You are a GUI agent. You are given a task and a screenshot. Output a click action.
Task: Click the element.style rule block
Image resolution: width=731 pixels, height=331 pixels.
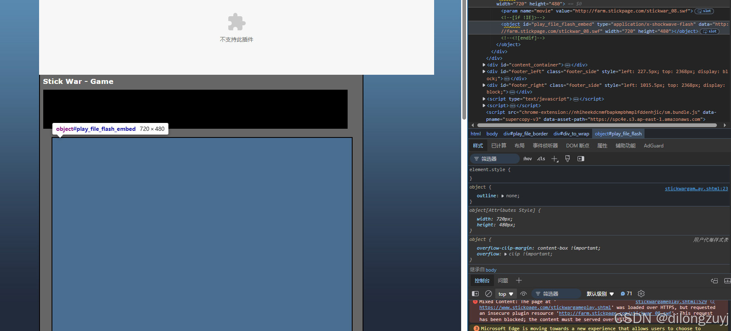point(599,174)
